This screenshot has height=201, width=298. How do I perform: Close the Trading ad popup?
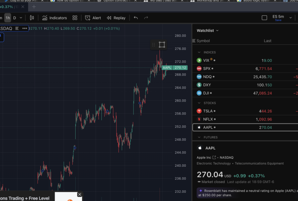[x=80, y=195]
